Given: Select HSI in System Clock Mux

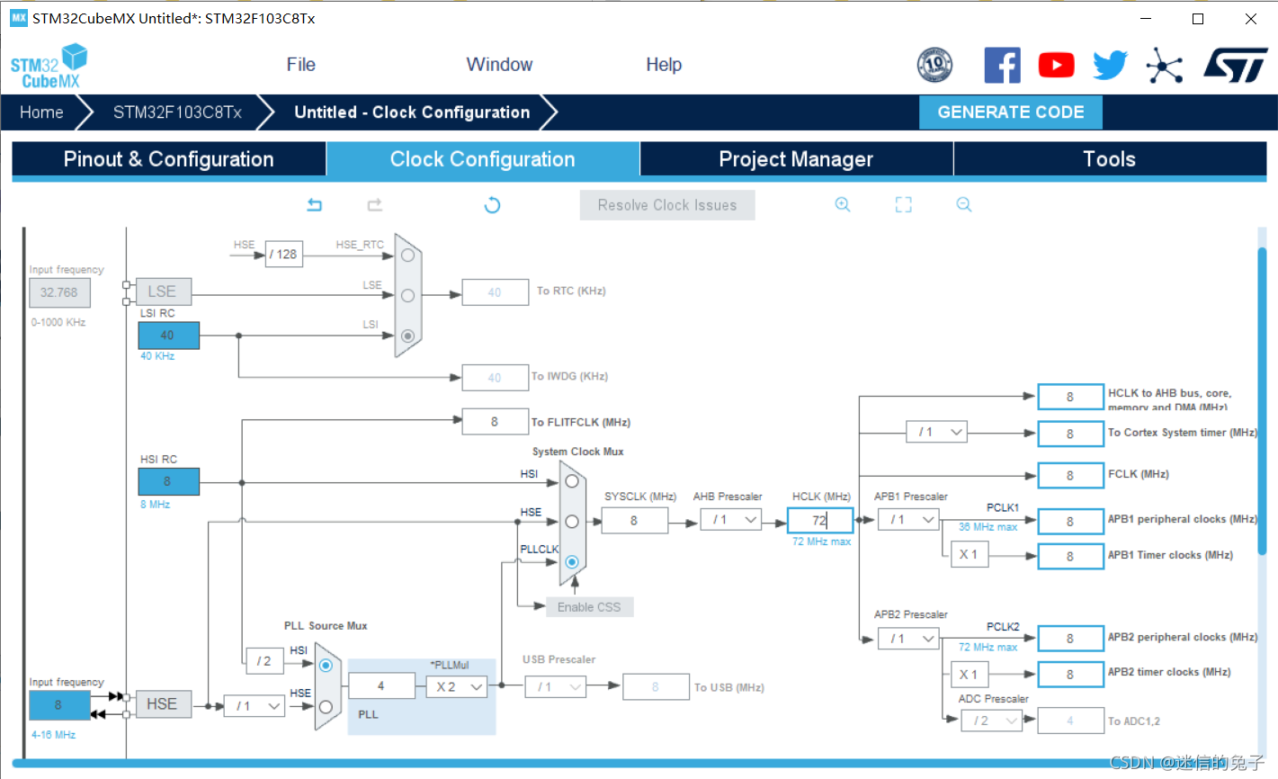Looking at the screenshot, I should pos(572,481).
